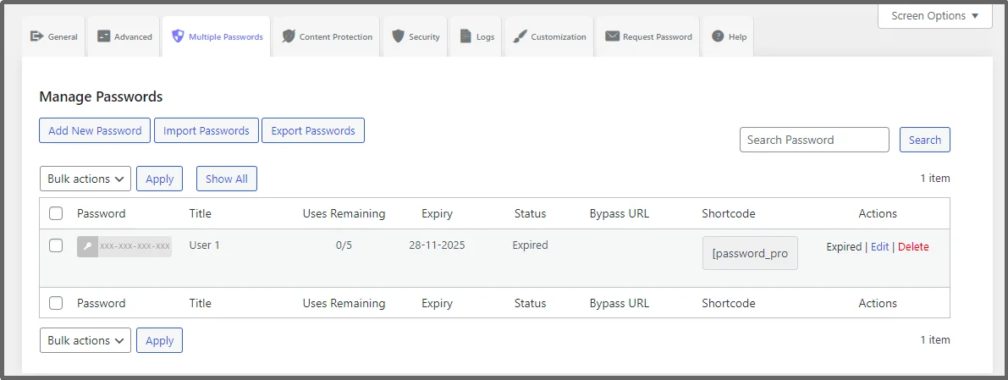Expand the Screen Options panel

pos(934,15)
